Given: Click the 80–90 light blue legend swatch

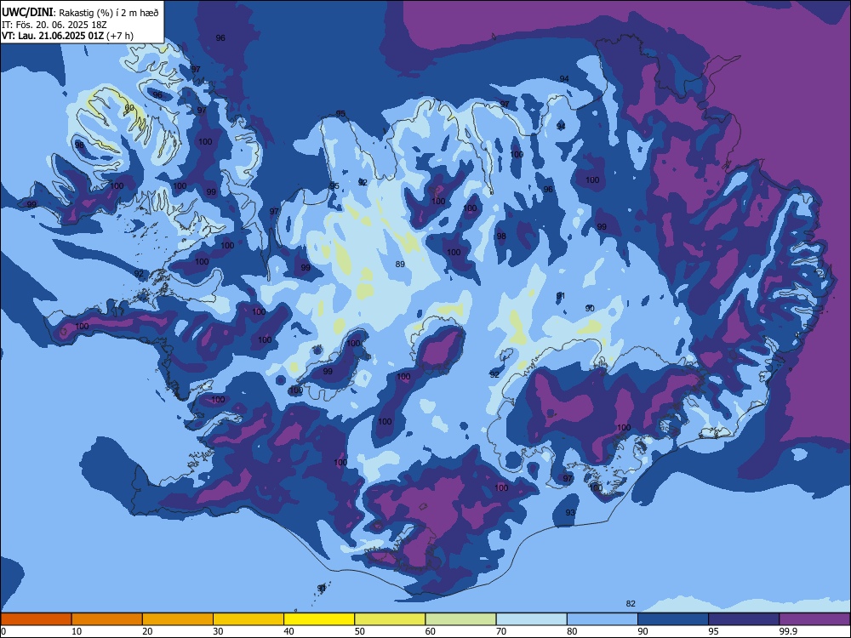Looking at the screenshot, I should point(603,619).
